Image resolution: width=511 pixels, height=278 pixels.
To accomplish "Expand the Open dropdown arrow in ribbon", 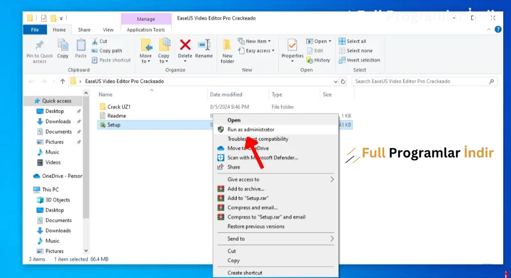I will click(330, 41).
